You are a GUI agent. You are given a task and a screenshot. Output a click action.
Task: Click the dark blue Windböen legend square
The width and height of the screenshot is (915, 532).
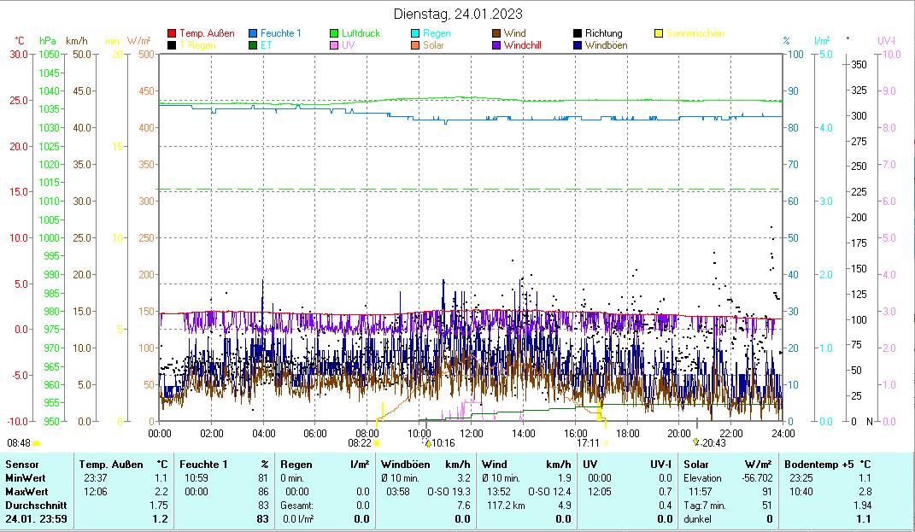578,45
